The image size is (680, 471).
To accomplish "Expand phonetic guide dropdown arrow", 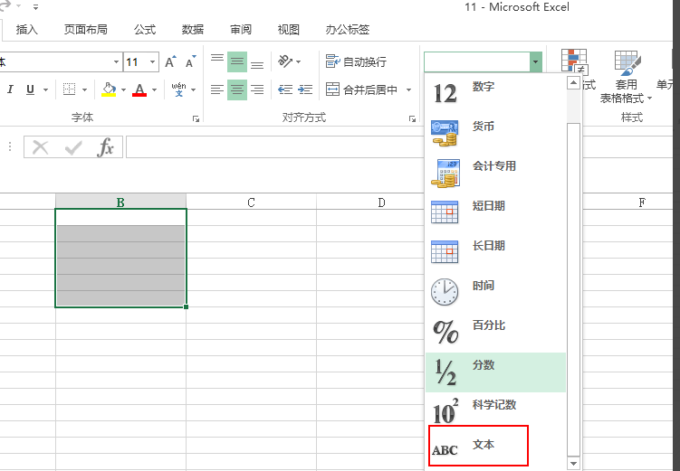I will [194, 90].
